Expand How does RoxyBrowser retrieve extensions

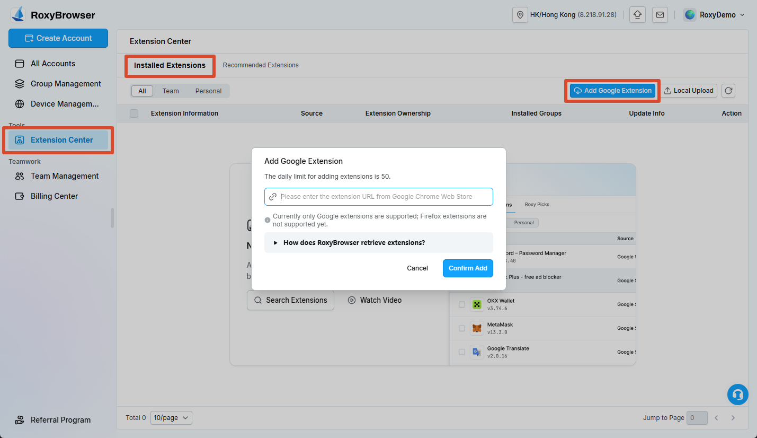click(379, 242)
